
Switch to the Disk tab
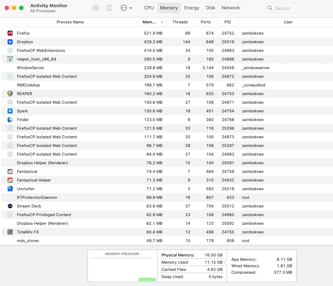210,8
